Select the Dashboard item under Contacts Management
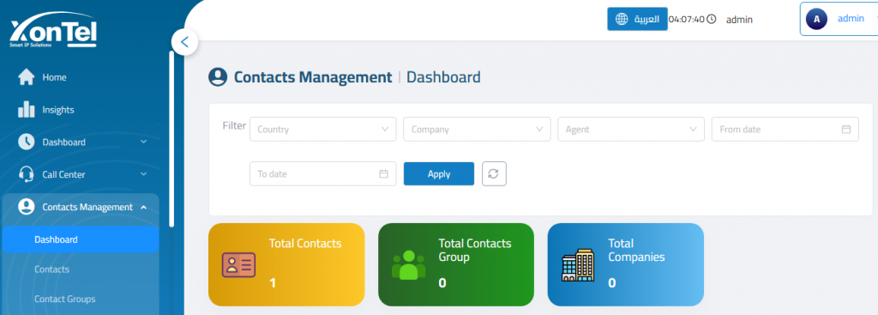878x315 pixels. click(81, 239)
